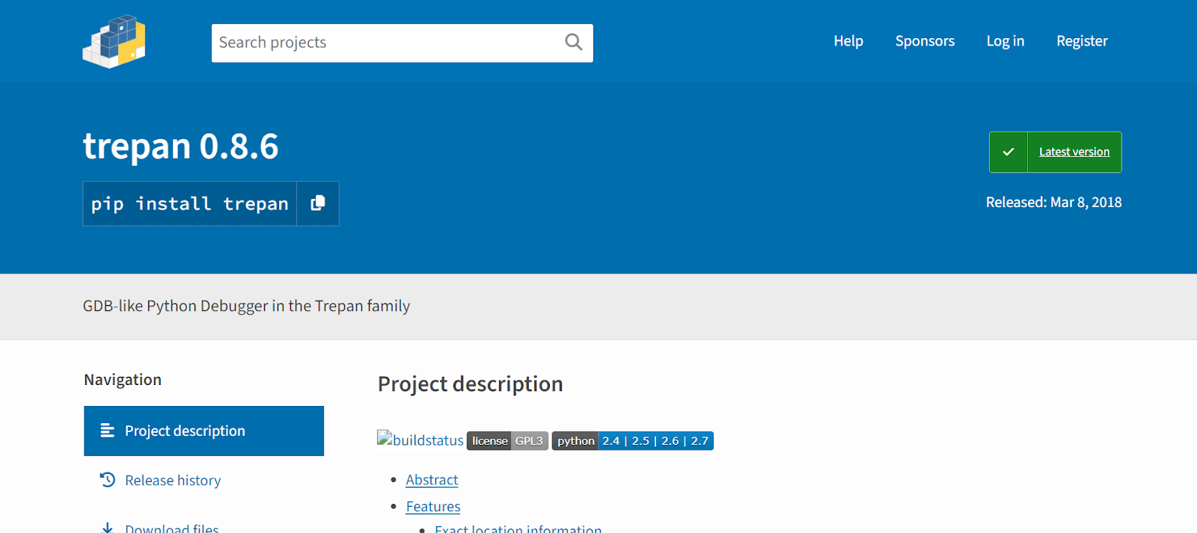
Task: Open the python 2.4 | 2.5 | 2.6 | 2.7 badge
Action: pos(633,441)
